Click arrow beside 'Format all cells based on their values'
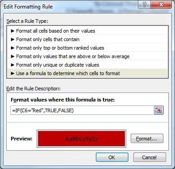The width and height of the screenshot is (175, 169). coord(13,31)
